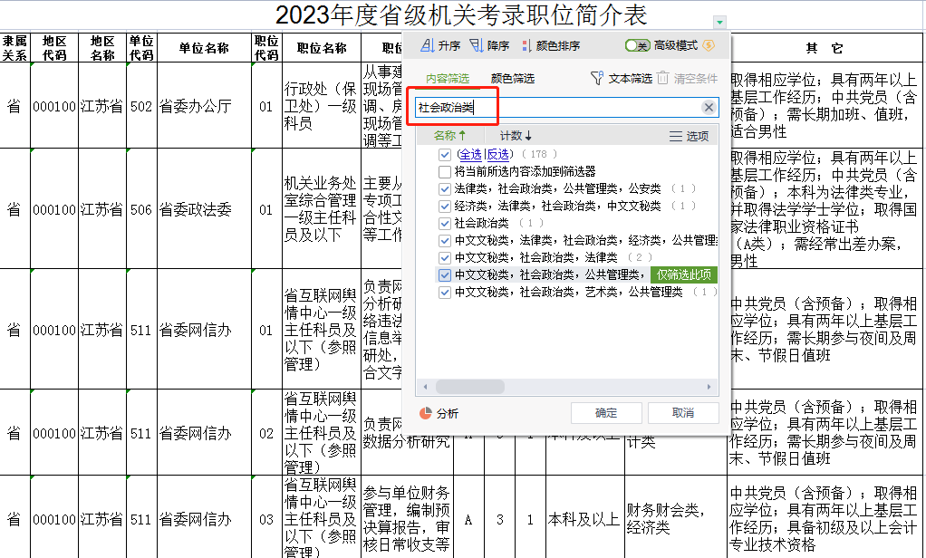Select the requirements cell ending 适合男性
The image size is (926, 558).
[825, 106]
